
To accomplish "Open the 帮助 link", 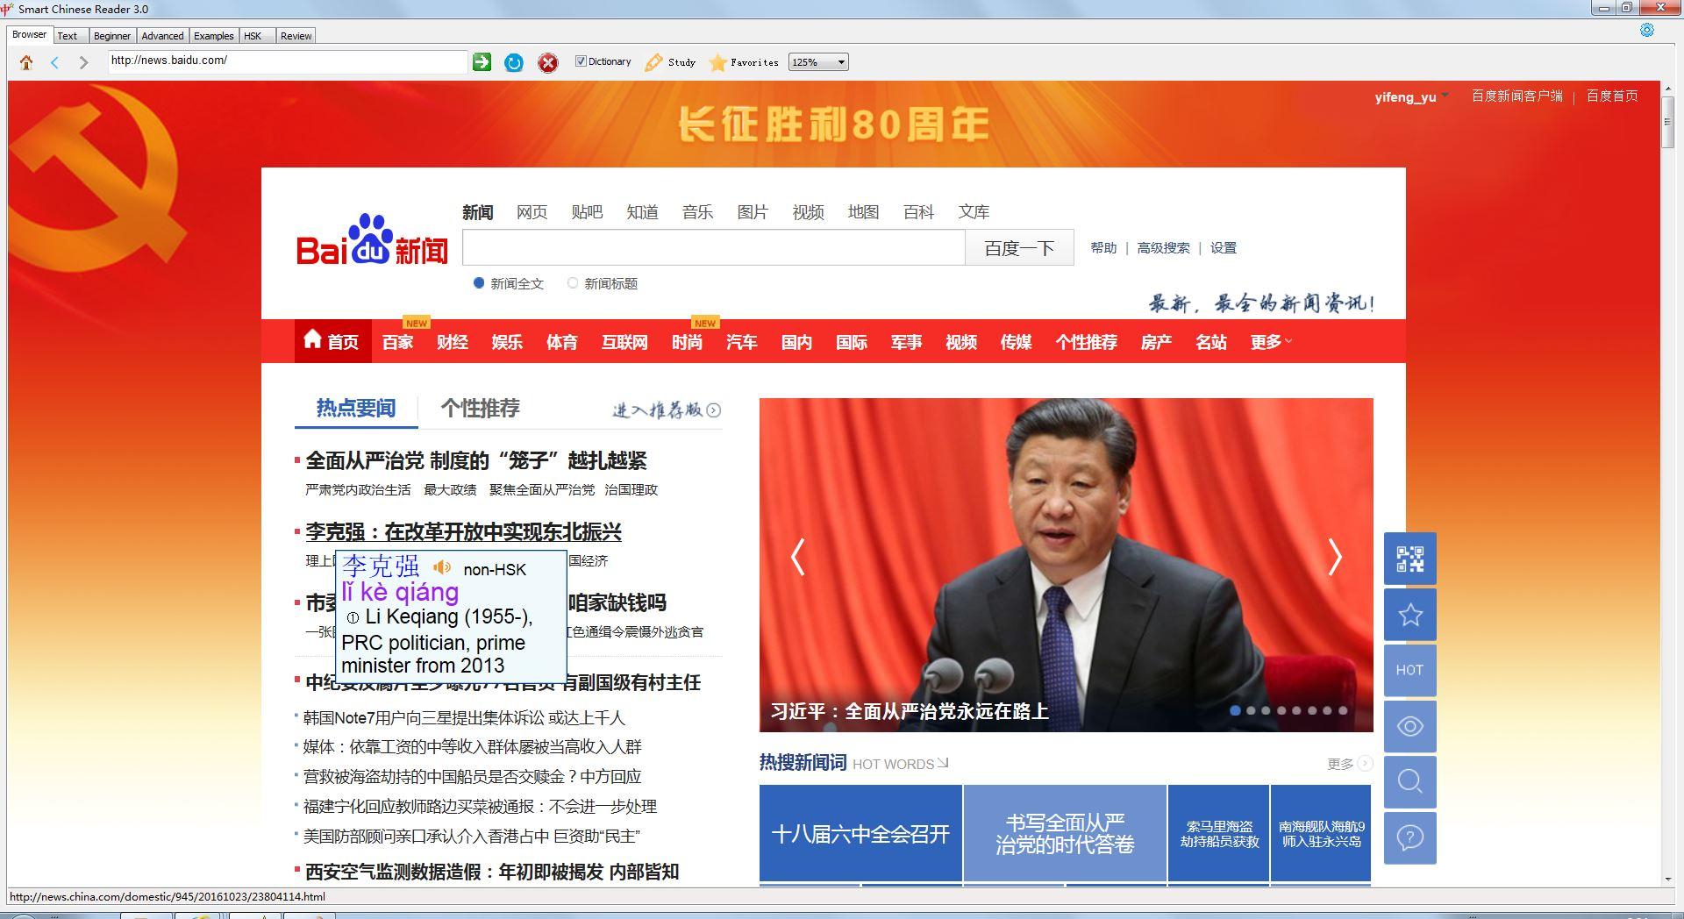I will point(1103,248).
